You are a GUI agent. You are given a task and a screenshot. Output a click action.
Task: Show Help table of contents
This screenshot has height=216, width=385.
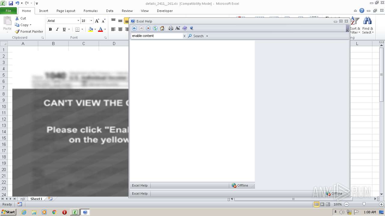(x=185, y=28)
